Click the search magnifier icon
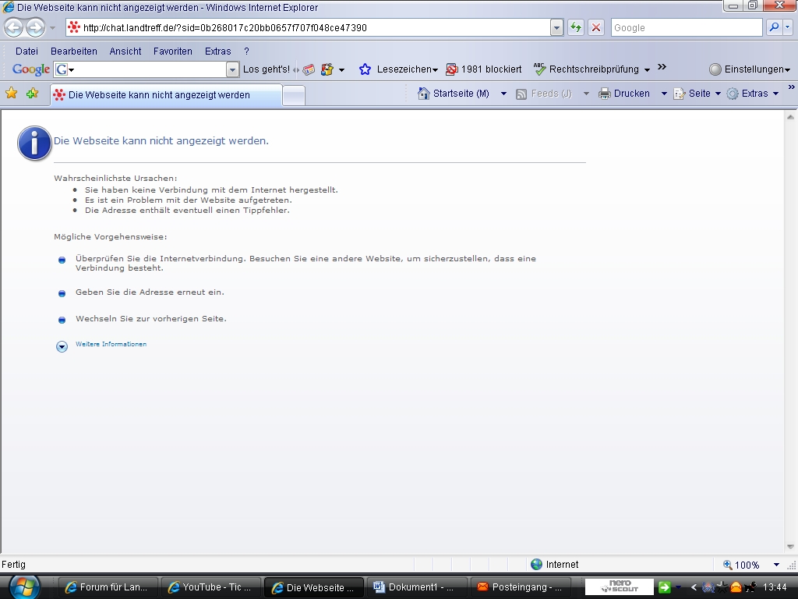The image size is (798, 599). [x=774, y=27]
